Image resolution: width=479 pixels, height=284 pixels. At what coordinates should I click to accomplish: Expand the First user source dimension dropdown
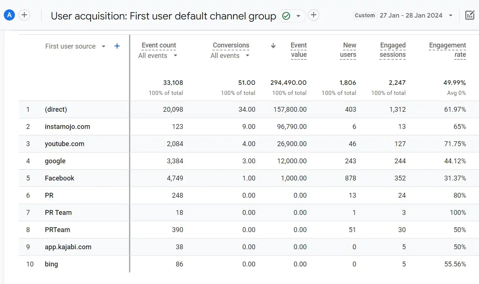click(104, 46)
